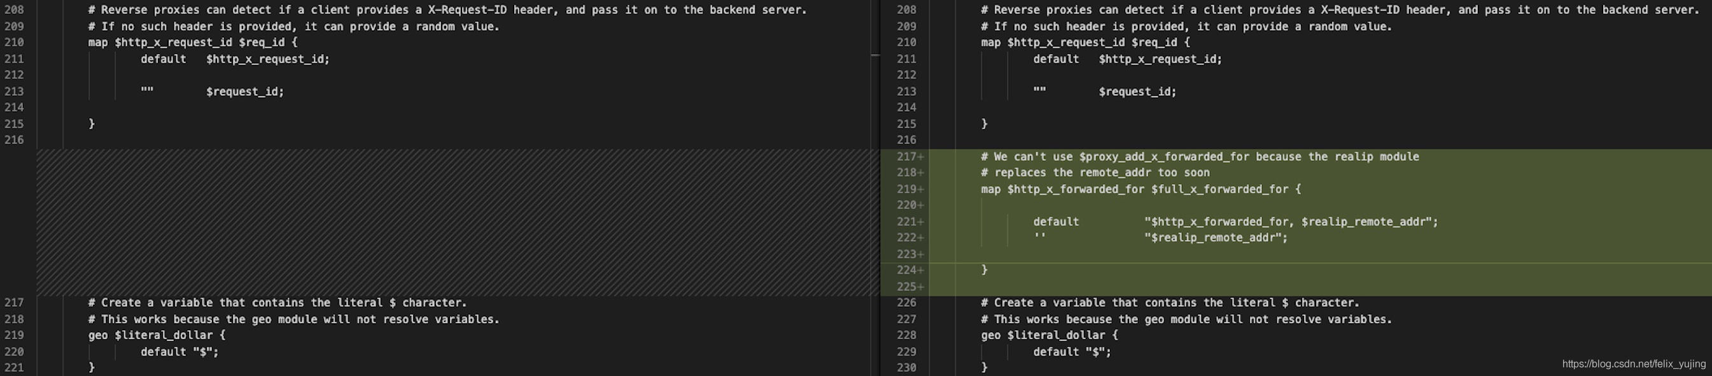The image size is (1712, 376).
Task: Click "# If no such header" comment in original pane
Action: point(294,27)
